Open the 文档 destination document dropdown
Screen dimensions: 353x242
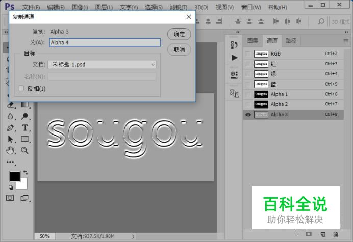click(102, 65)
